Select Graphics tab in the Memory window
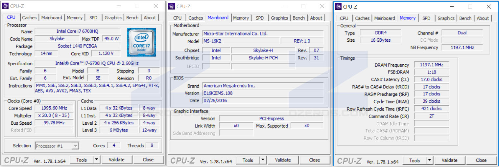 (x=446, y=18)
